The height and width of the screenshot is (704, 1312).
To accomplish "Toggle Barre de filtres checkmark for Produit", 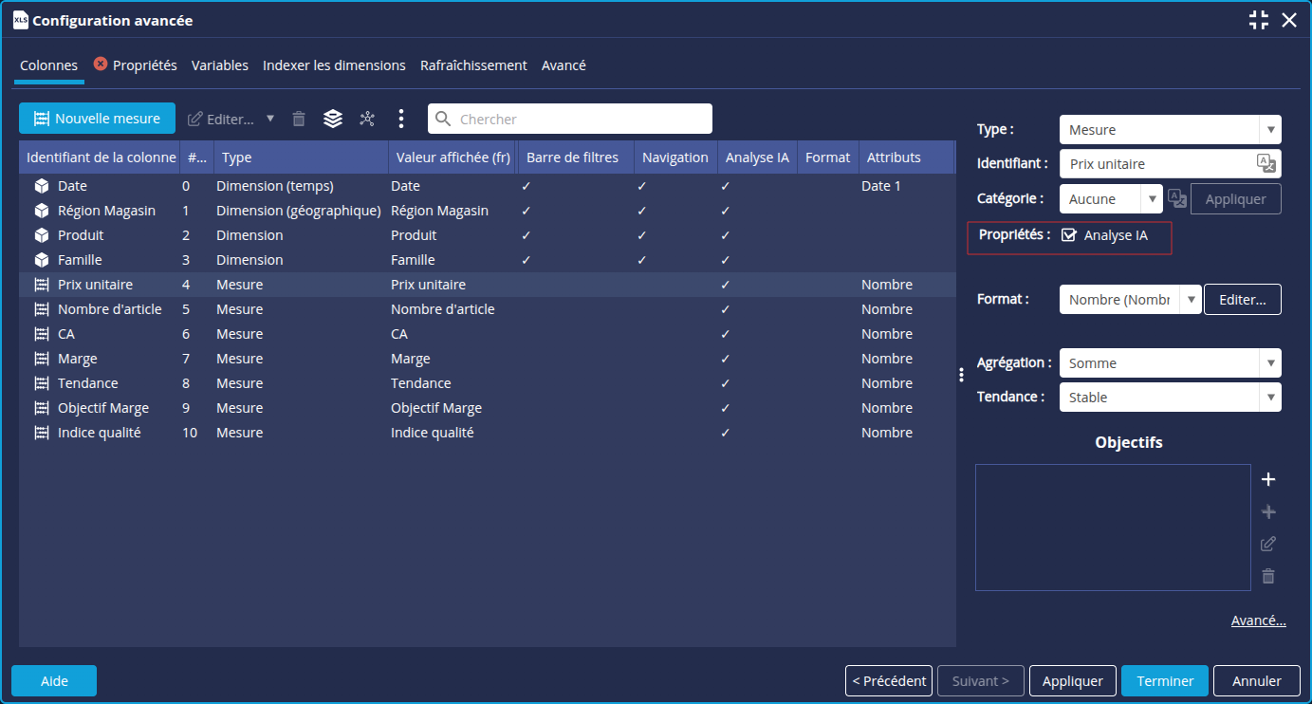I will (527, 235).
